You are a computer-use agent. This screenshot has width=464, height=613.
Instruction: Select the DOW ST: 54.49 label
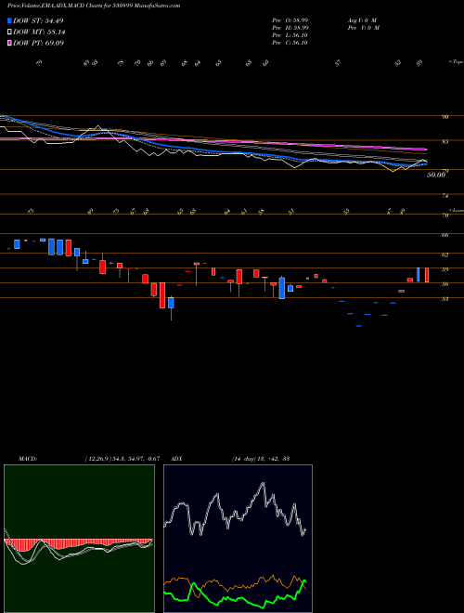tap(38, 20)
